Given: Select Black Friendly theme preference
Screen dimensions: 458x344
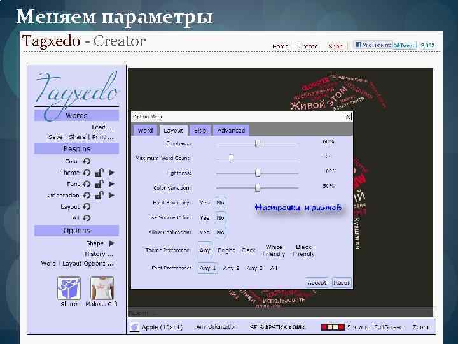Looking at the screenshot, I should point(303,250).
